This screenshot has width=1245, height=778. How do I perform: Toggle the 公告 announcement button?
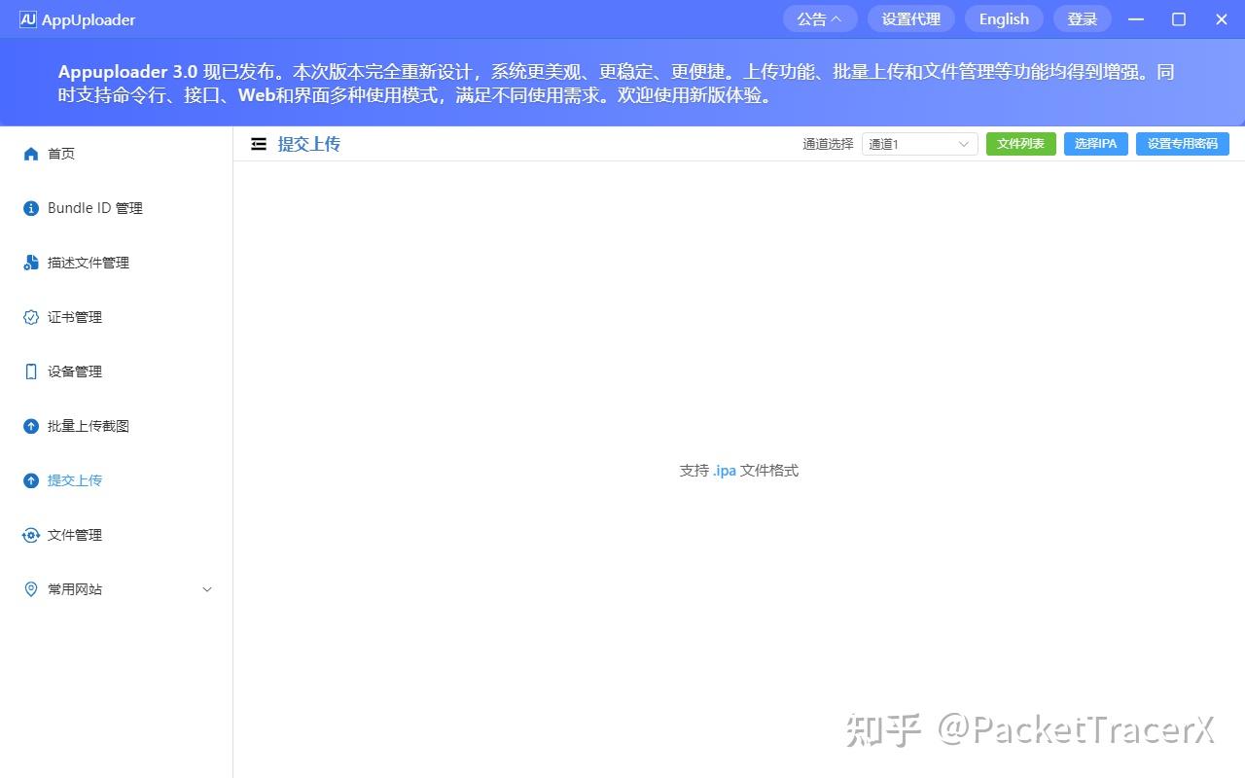tap(820, 19)
